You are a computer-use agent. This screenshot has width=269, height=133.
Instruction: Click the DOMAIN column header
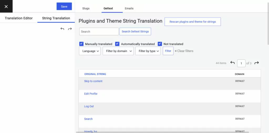coord(240,74)
